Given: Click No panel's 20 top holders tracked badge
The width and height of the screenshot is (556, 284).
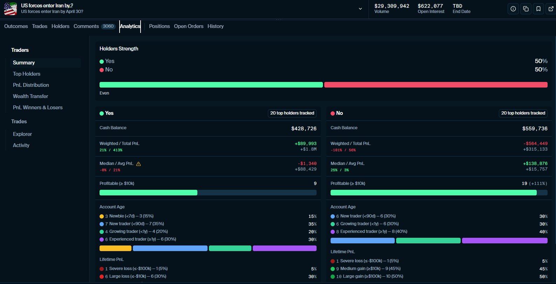Looking at the screenshot, I should tap(523, 113).
